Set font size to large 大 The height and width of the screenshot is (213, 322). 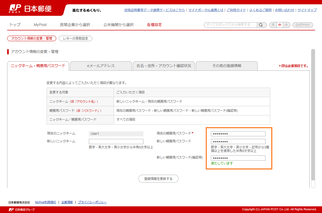(273, 25)
